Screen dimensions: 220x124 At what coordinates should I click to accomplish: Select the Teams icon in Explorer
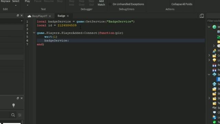[x=214, y=103]
